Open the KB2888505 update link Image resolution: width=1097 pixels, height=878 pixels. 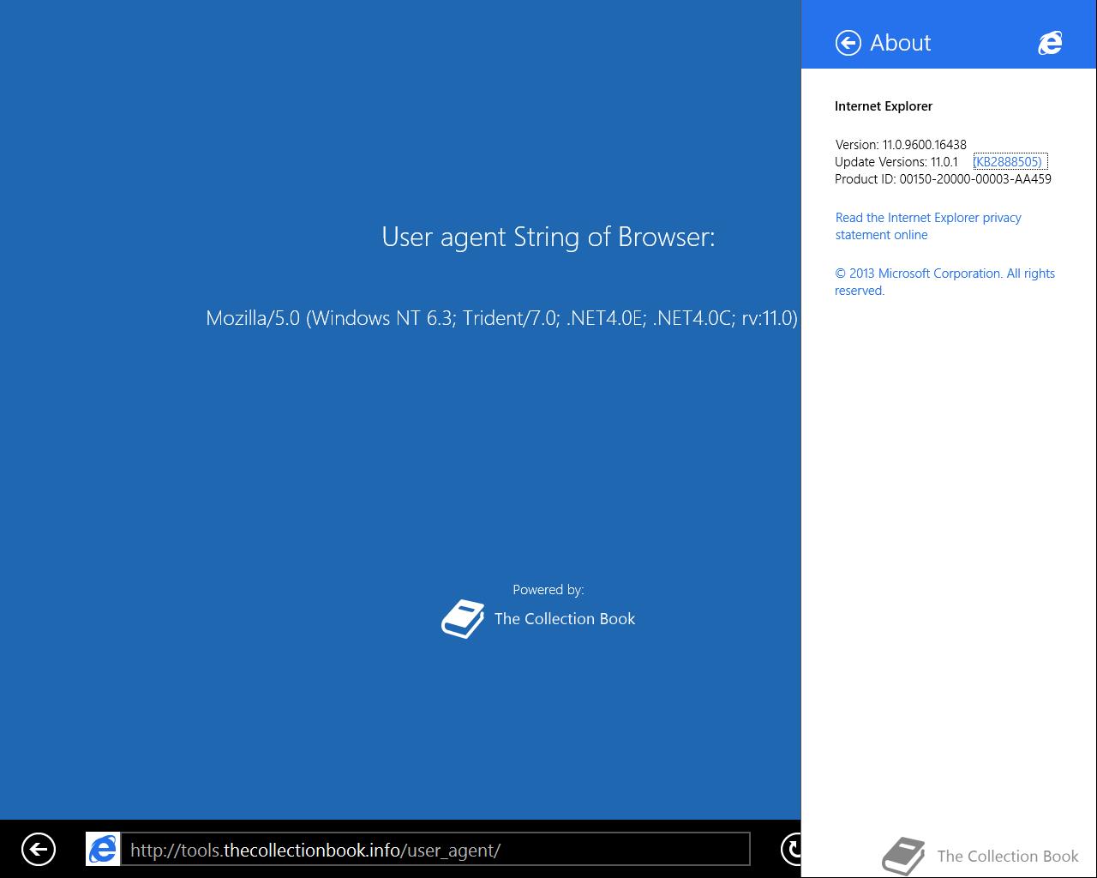pyautogui.click(x=1010, y=161)
